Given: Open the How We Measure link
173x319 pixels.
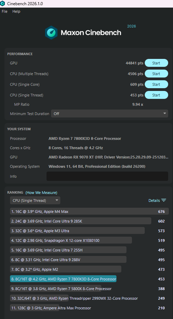Looking at the screenshot, I should pyautogui.click(x=41, y=193).
